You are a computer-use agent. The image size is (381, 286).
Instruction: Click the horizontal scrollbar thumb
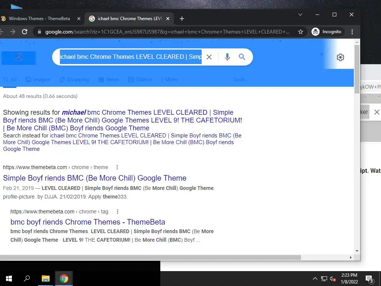(150, 257)
